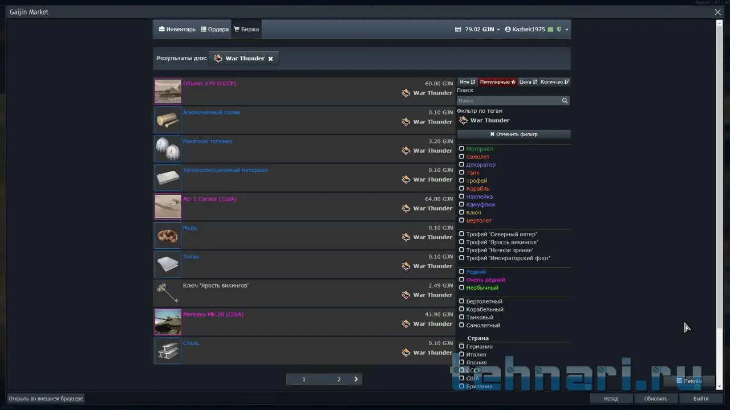Sort listings by Колич-во
This screenshot has height=410, width=730.
[555, 82]
